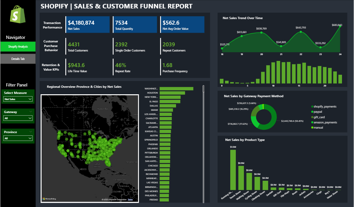354x207 pixels.
Task: Select the El Paso bar in the city chart
Action: [170, 102]
